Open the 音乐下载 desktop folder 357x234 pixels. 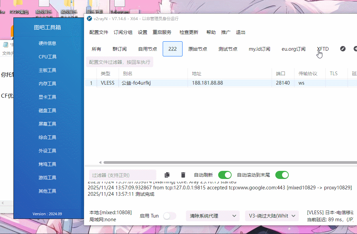click(94, 8)
